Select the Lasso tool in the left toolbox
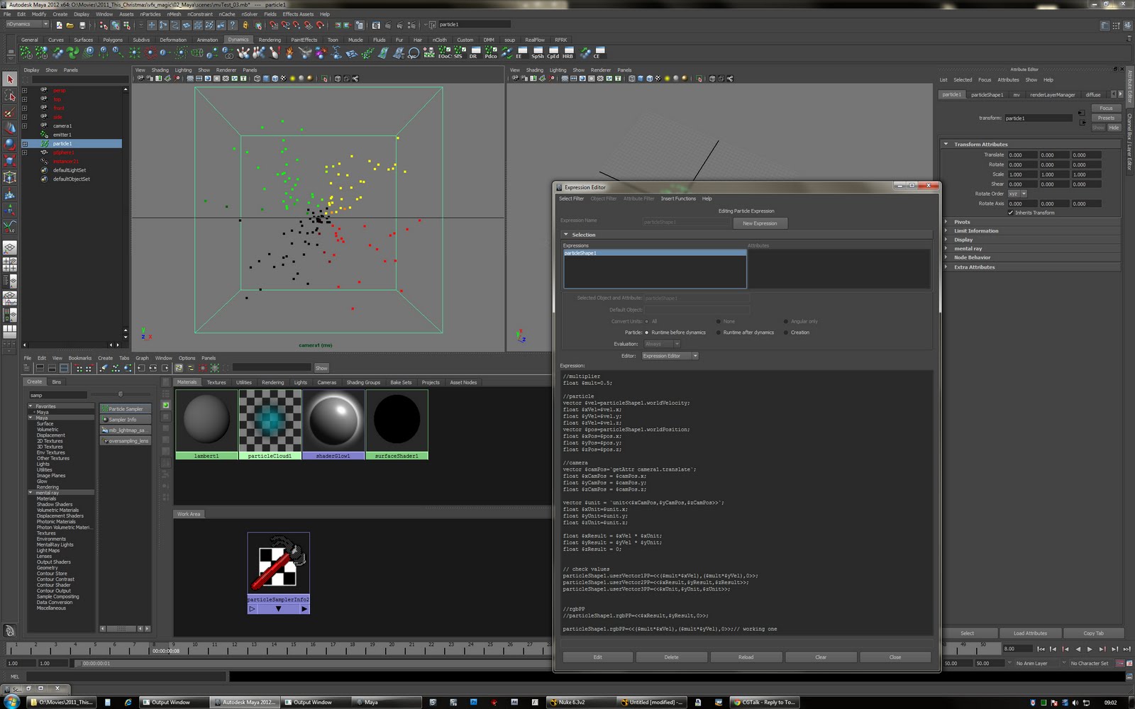This screenshot has width=1135, height=709. (x=10, y=96)
